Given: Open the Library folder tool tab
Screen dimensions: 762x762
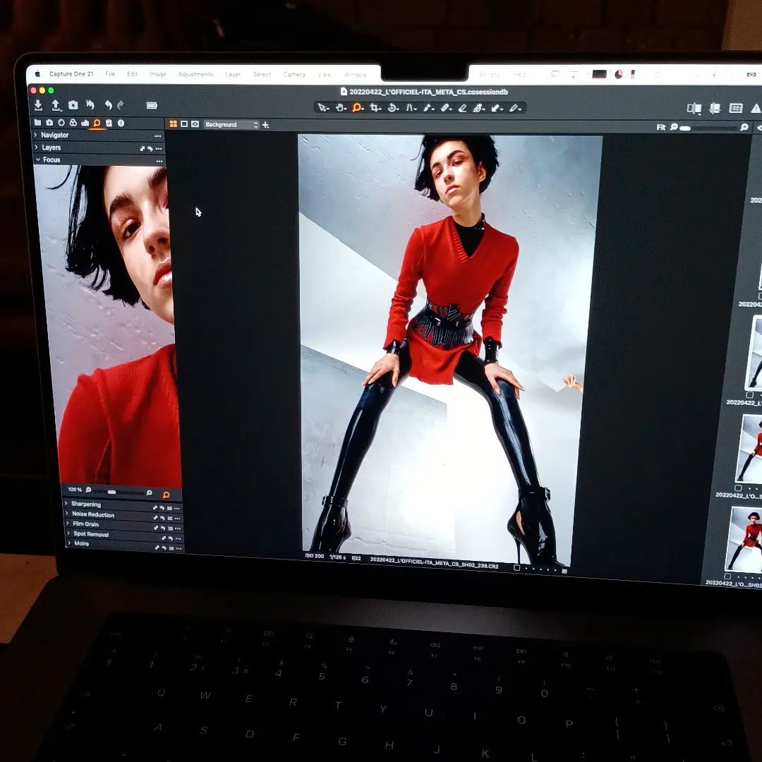Looking at the screenshot, I should coord(38,123).
